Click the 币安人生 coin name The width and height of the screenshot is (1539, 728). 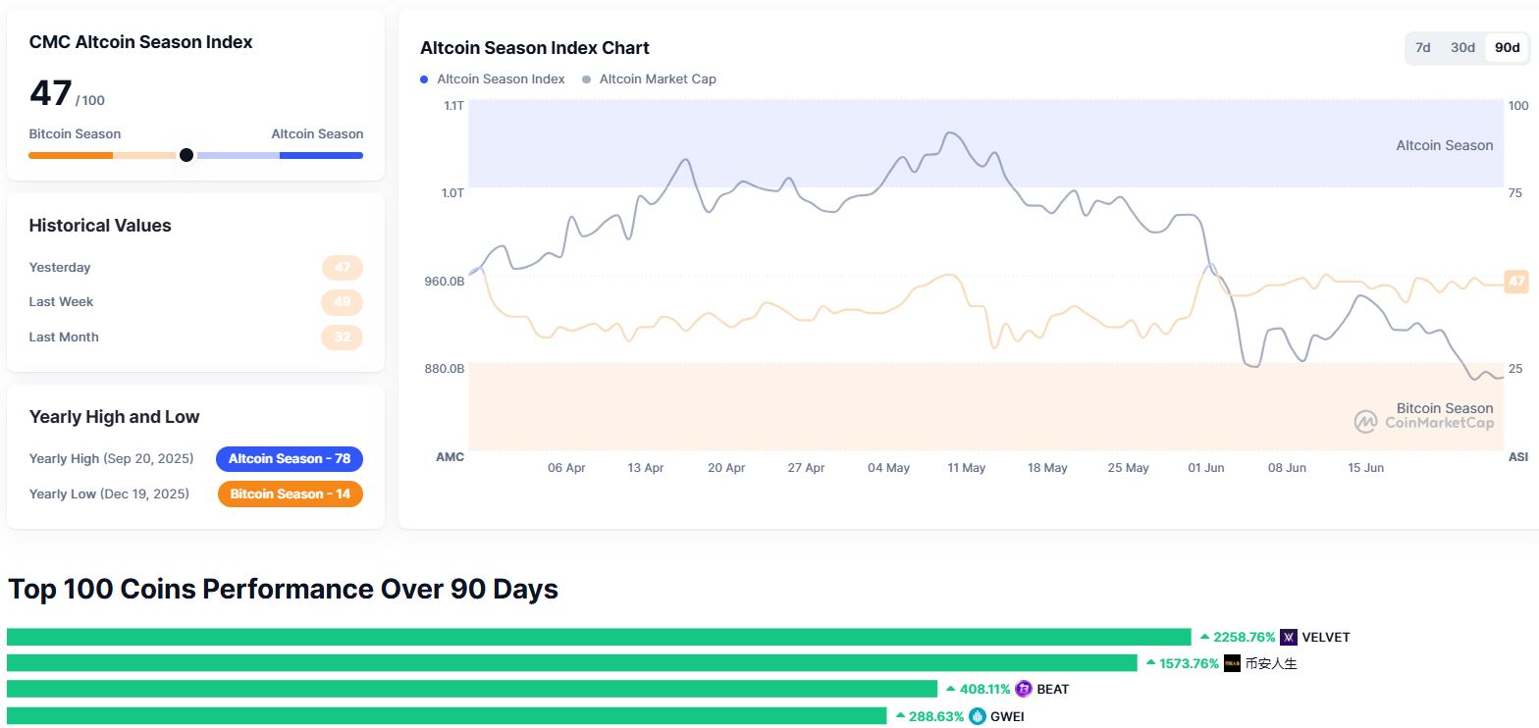pyautogui.click(x=1271, y=663)
